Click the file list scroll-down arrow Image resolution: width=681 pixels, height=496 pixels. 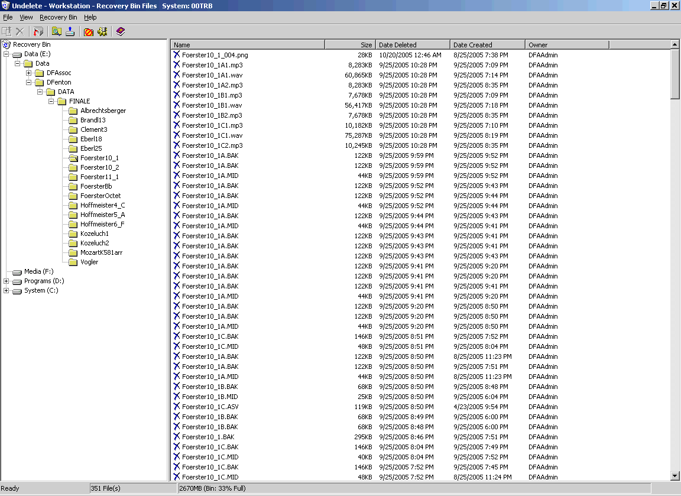coord(675,476)
